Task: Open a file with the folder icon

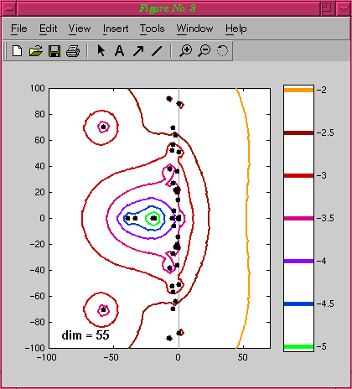Action: (36, 51)
